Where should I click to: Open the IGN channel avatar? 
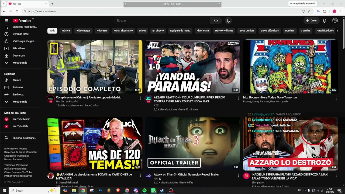pos(149,176)
